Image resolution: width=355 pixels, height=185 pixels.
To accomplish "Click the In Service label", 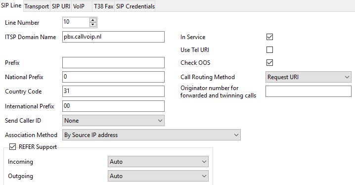I will (193, 37).
